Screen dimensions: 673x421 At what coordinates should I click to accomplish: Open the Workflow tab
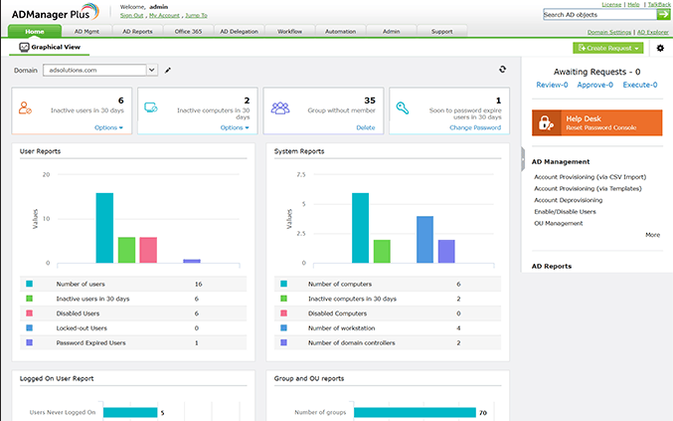coord(289,32)
